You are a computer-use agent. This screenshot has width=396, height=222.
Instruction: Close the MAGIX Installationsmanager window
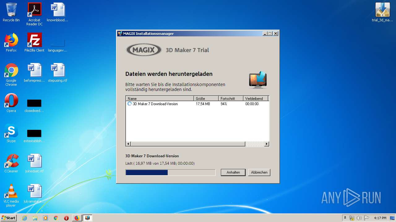click(x=276, y=34)
